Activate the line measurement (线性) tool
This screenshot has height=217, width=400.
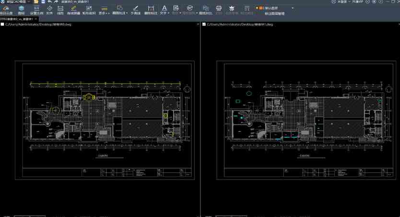[60, 10]
